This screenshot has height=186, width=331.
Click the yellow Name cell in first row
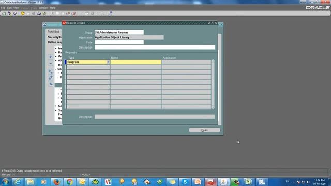[136, 62]
